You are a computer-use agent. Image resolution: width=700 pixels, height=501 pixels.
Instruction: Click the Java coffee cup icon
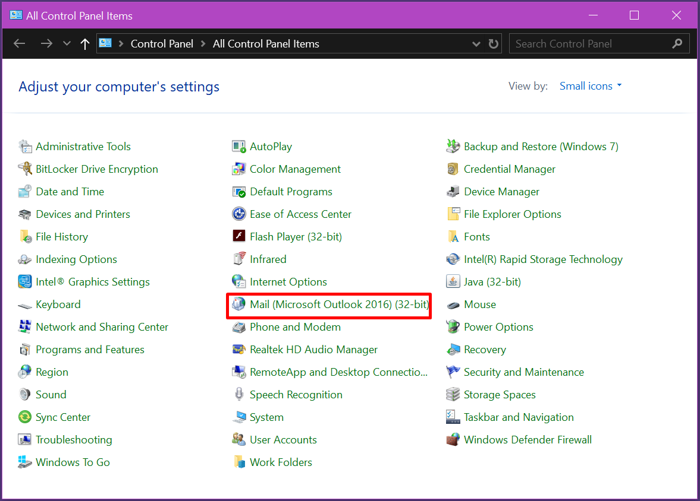[453, 282]
